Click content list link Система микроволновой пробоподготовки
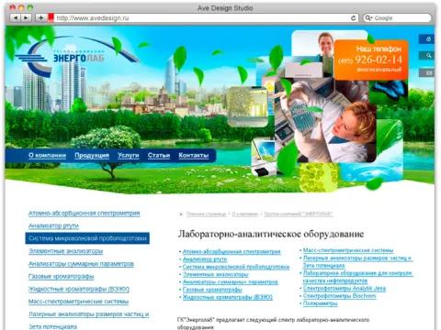 click(x=236, y=267)
